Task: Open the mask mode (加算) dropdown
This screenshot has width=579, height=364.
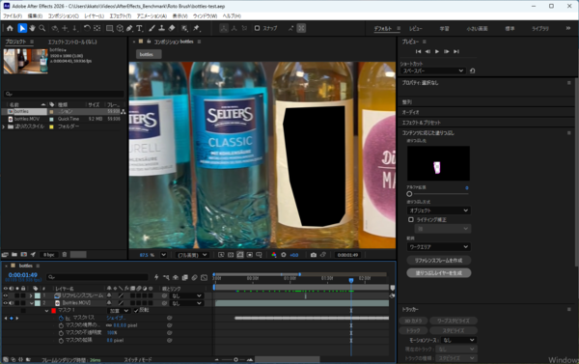Action: (119, 311)
